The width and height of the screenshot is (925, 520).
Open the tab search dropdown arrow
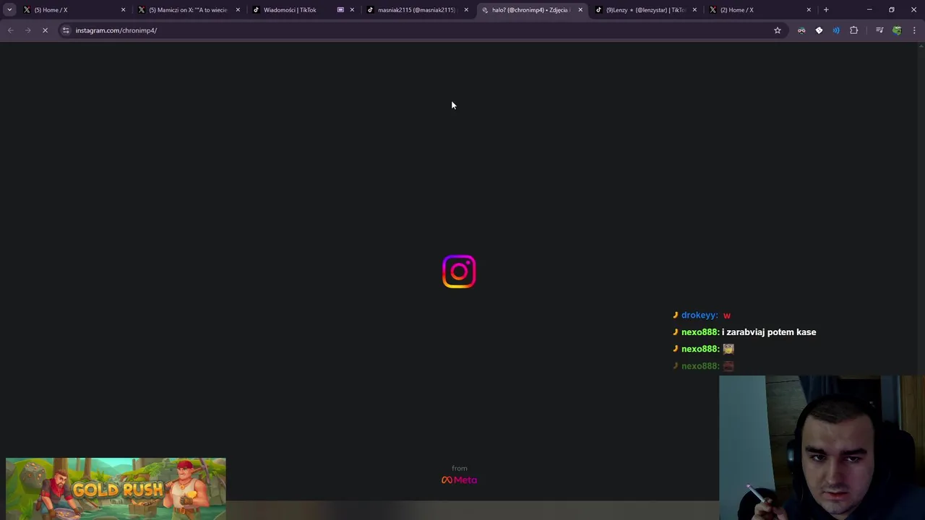pos(10,10)
